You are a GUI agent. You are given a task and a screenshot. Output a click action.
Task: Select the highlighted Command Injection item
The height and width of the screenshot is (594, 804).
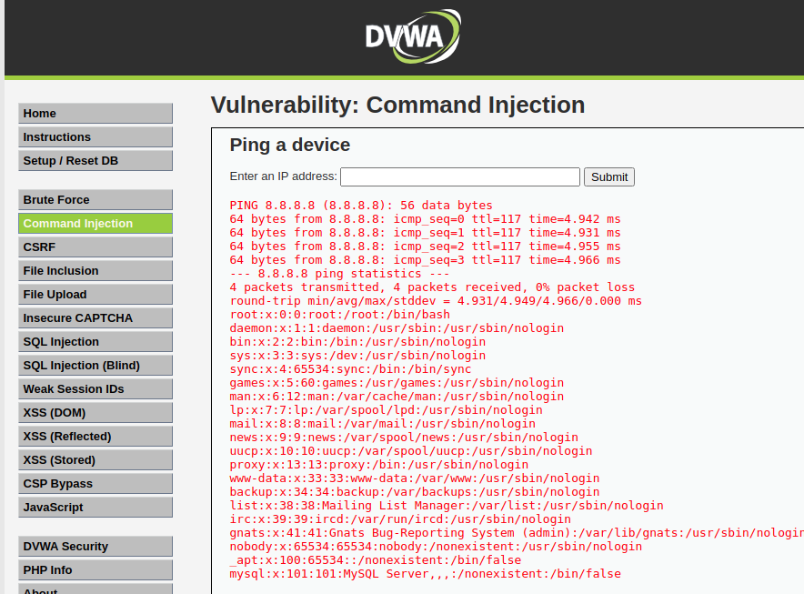pyautogui.click(x=95, y=224)
